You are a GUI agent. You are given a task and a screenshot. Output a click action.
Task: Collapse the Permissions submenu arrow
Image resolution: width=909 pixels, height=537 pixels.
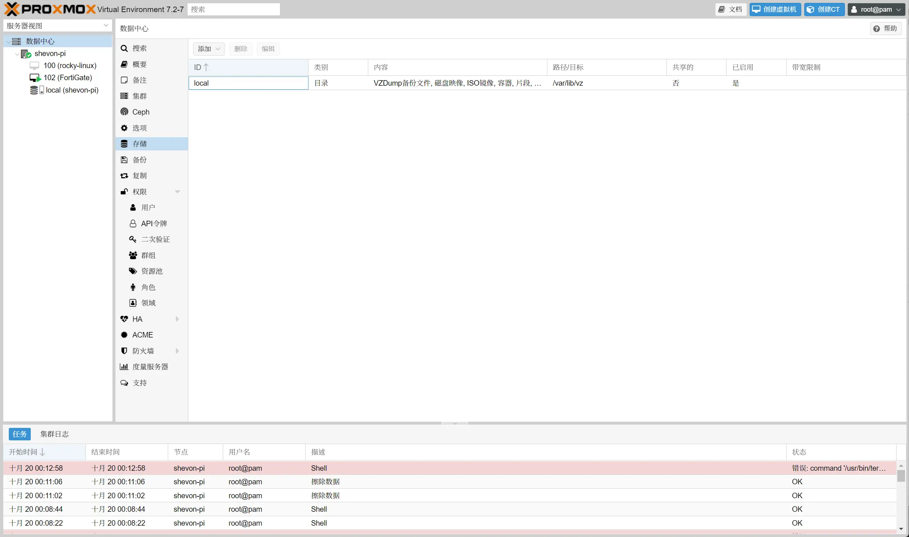(x=177, y=191)
